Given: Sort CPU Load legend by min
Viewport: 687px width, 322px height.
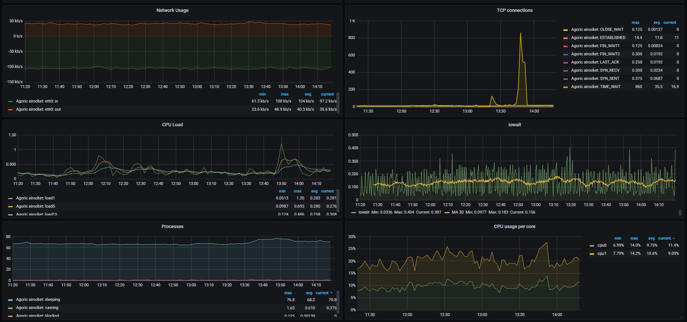Looking at the screenshot, I should (282, 191).
